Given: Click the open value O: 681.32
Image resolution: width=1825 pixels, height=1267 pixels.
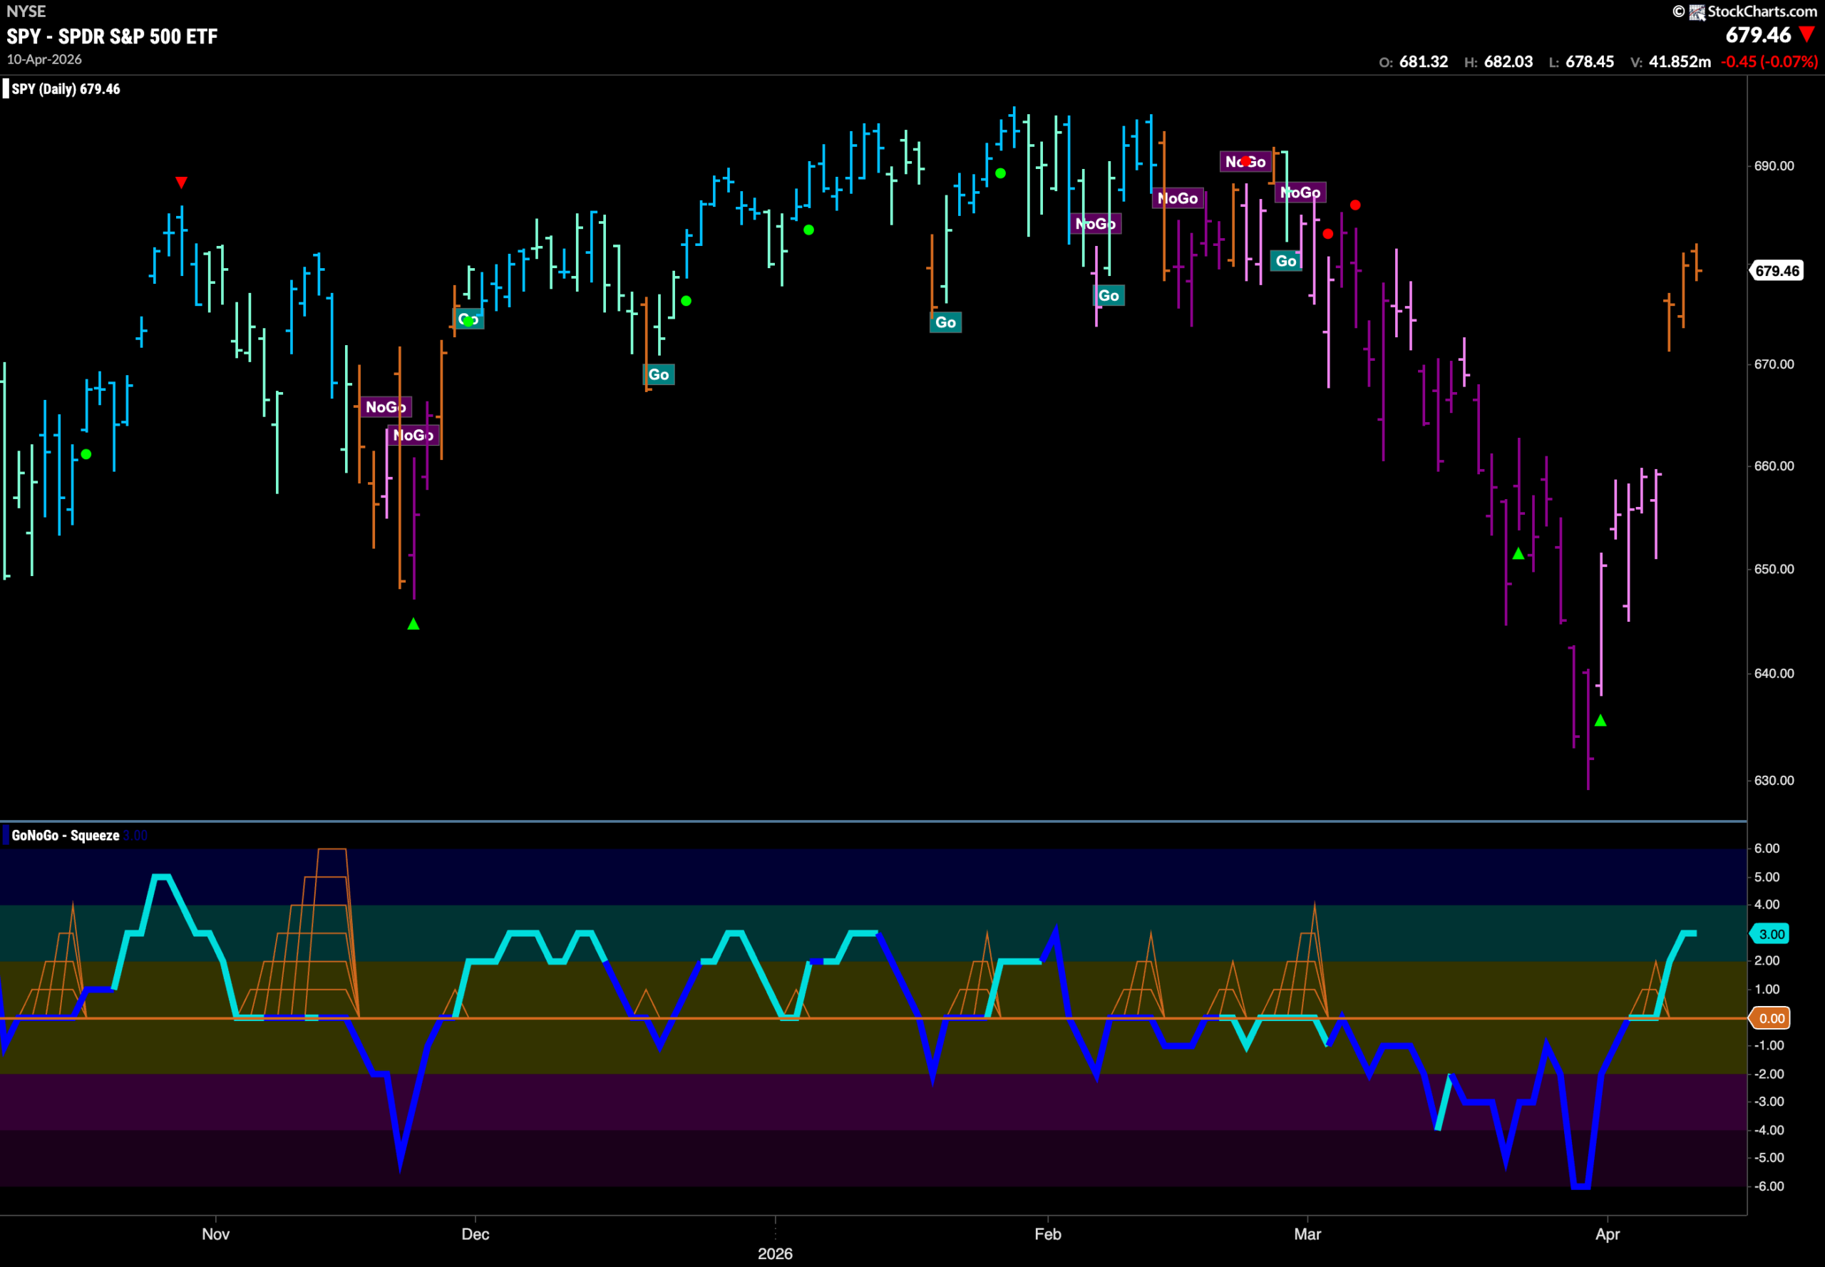Looking at the screenshot, I should [1413, 62].
